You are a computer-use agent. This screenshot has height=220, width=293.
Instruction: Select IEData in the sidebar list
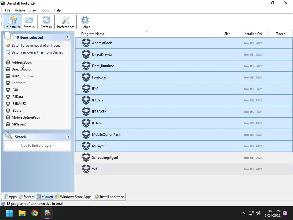point(16,111)
